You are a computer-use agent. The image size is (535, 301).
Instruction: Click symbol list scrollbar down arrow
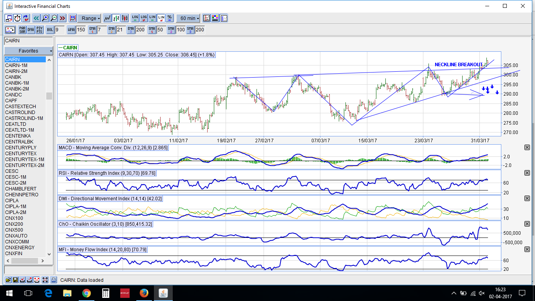coord(49,254)
